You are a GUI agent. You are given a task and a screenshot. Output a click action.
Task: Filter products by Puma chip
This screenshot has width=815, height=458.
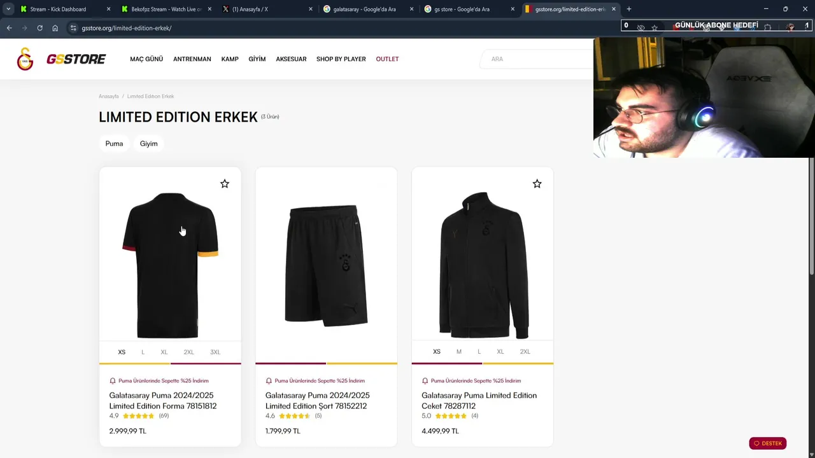114,144
